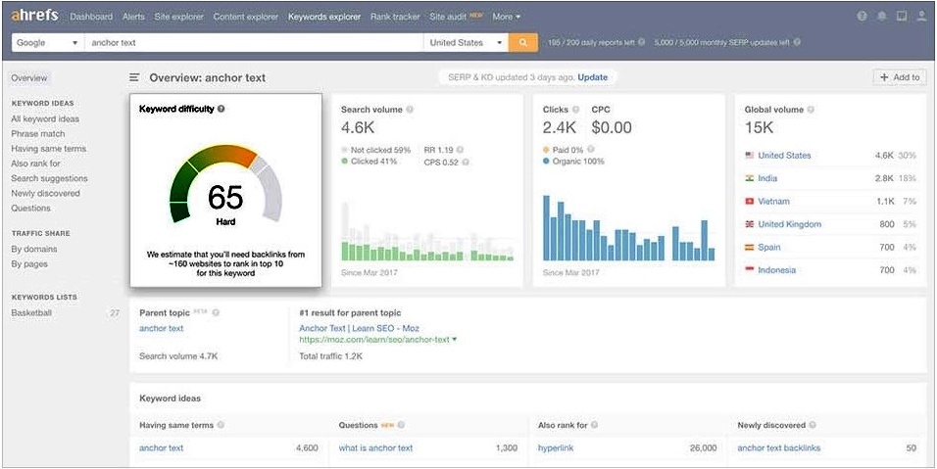
Task: Toggle the hamburger menu beside Overview title
Action: [x=135, y=77]
